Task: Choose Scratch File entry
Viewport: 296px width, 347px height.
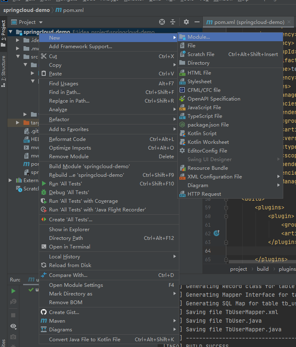Action: coord(230,54)
